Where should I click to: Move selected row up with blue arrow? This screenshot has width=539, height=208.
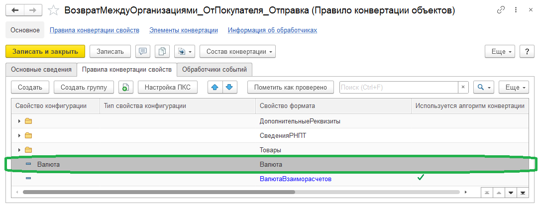[215, 87]
